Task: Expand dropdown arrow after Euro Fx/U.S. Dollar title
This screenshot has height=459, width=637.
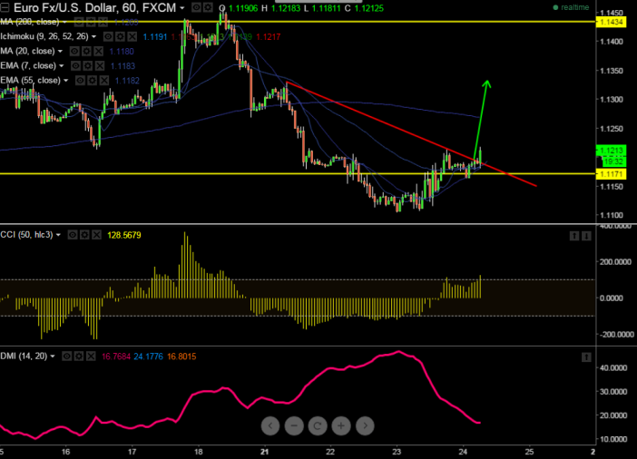Action: coord(182,8)
